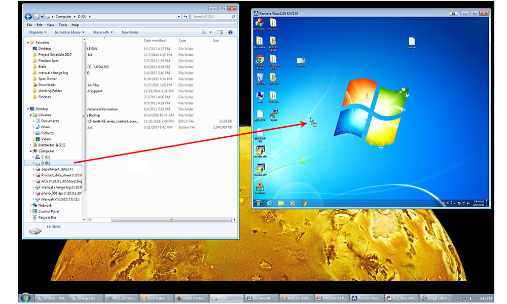Open the View menu
Image resolution: width=507 pixels, height=304 pixels.
[50, 25]
